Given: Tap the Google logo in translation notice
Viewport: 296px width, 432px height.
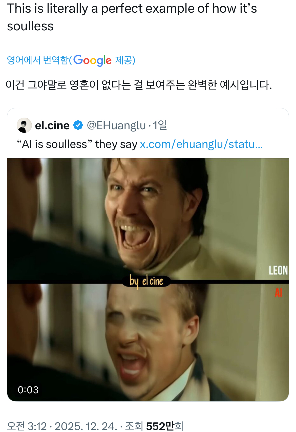Looking at the screenshot, I should [92, 60].
